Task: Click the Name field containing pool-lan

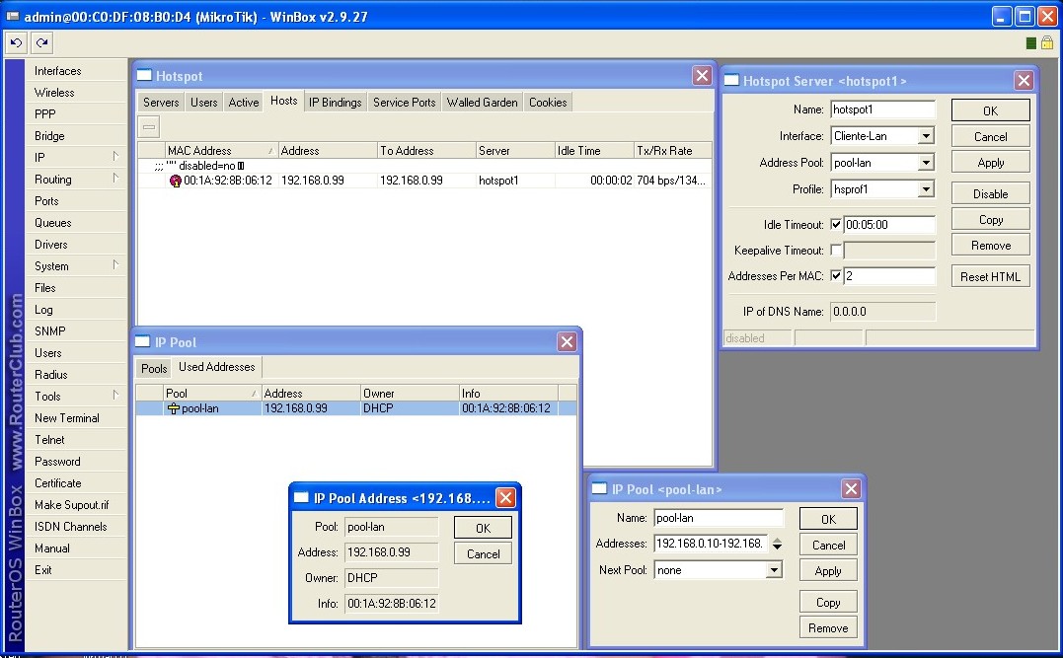Action: pyautogui.click(x=719, y=518)
